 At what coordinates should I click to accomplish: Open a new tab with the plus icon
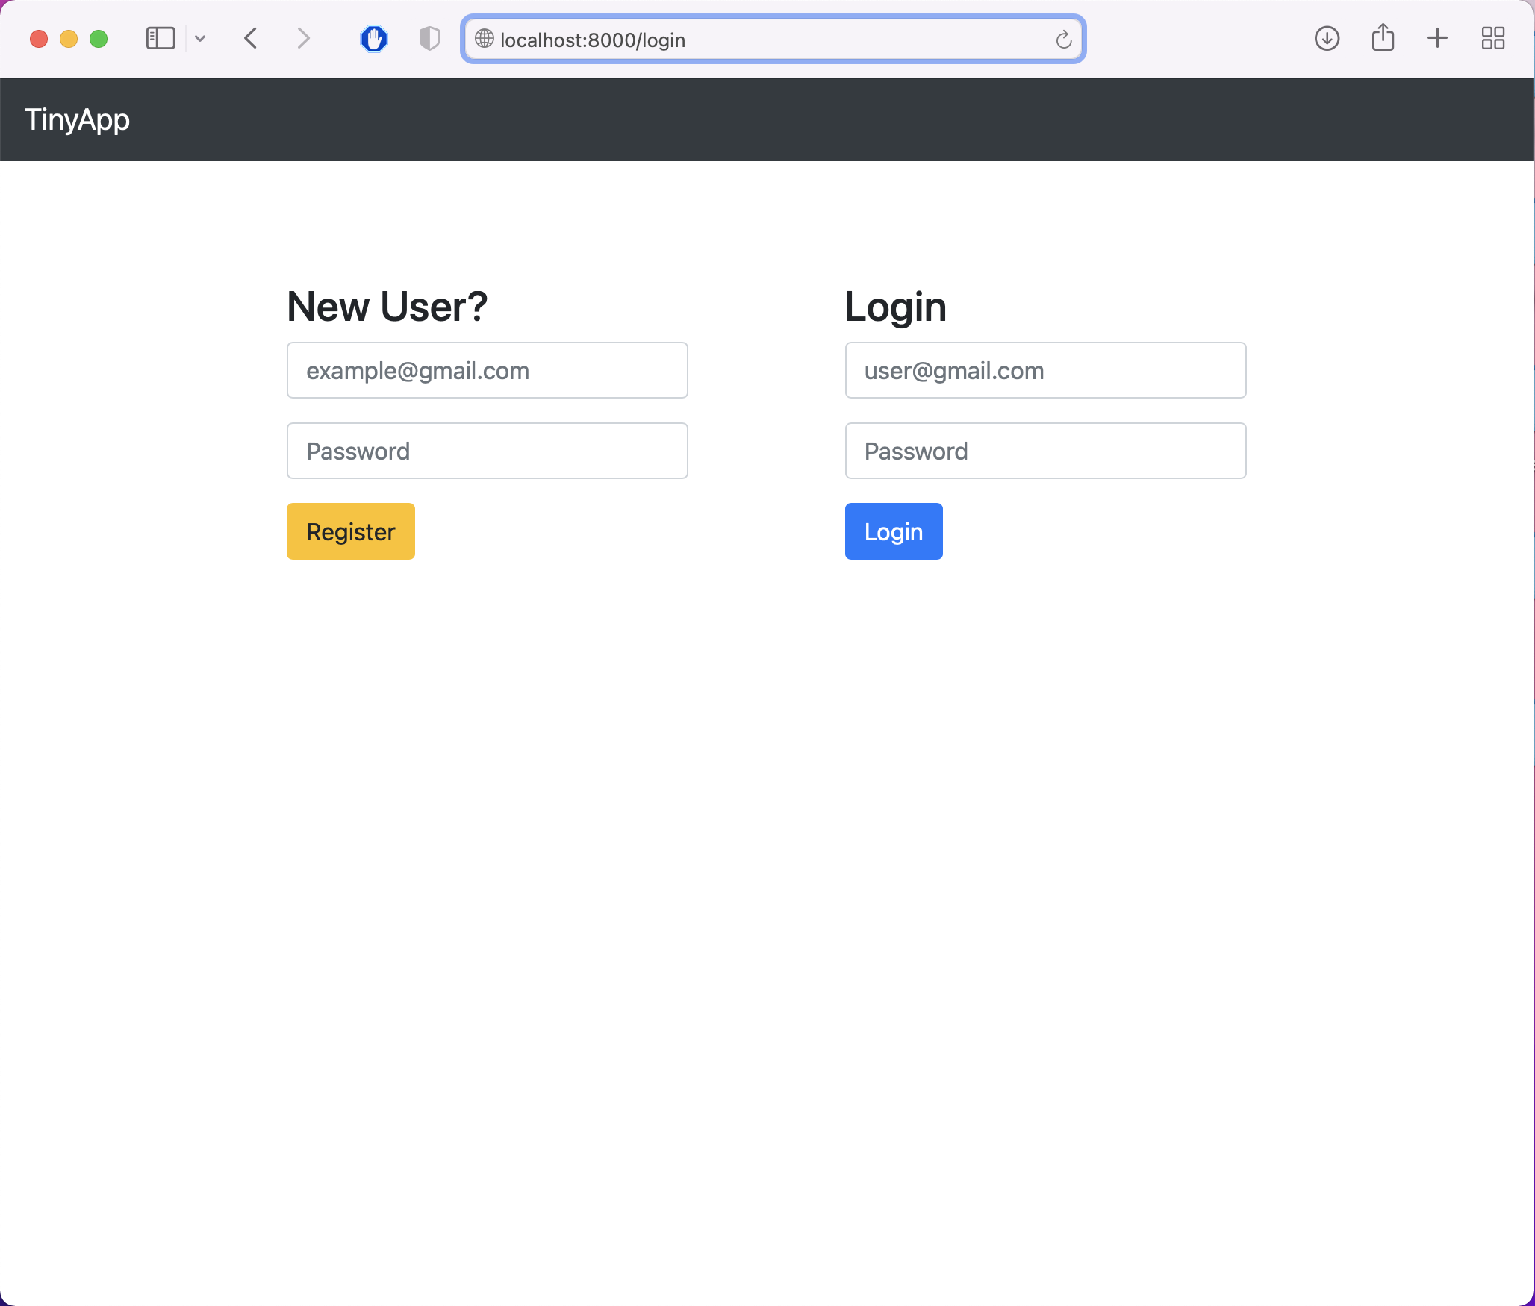[x=1437, y=39]
